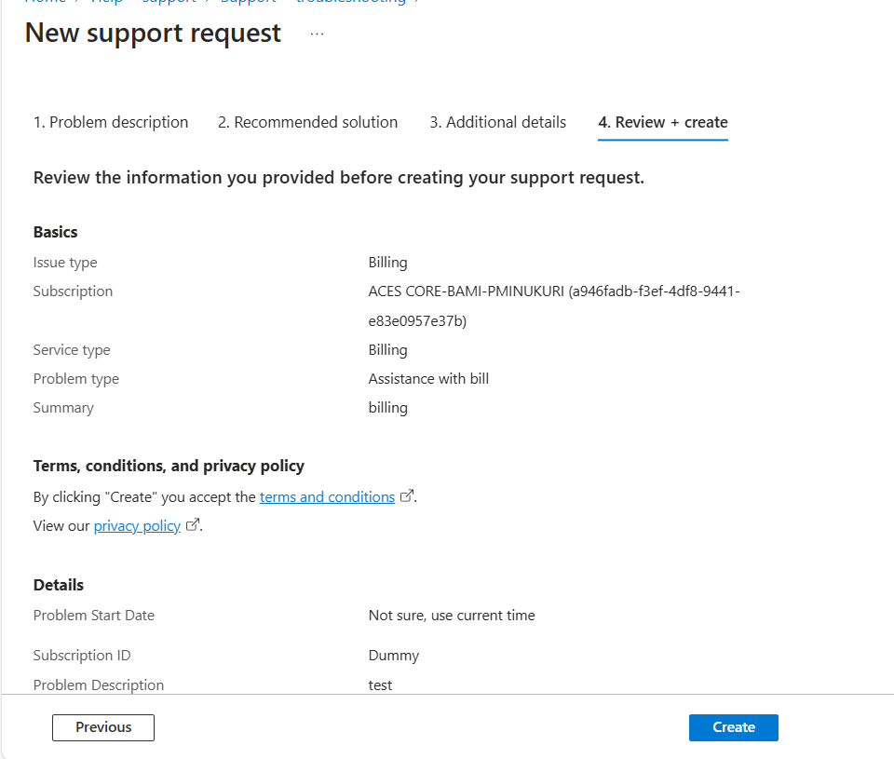Click the Summary value billing

(x=387, y=408)
